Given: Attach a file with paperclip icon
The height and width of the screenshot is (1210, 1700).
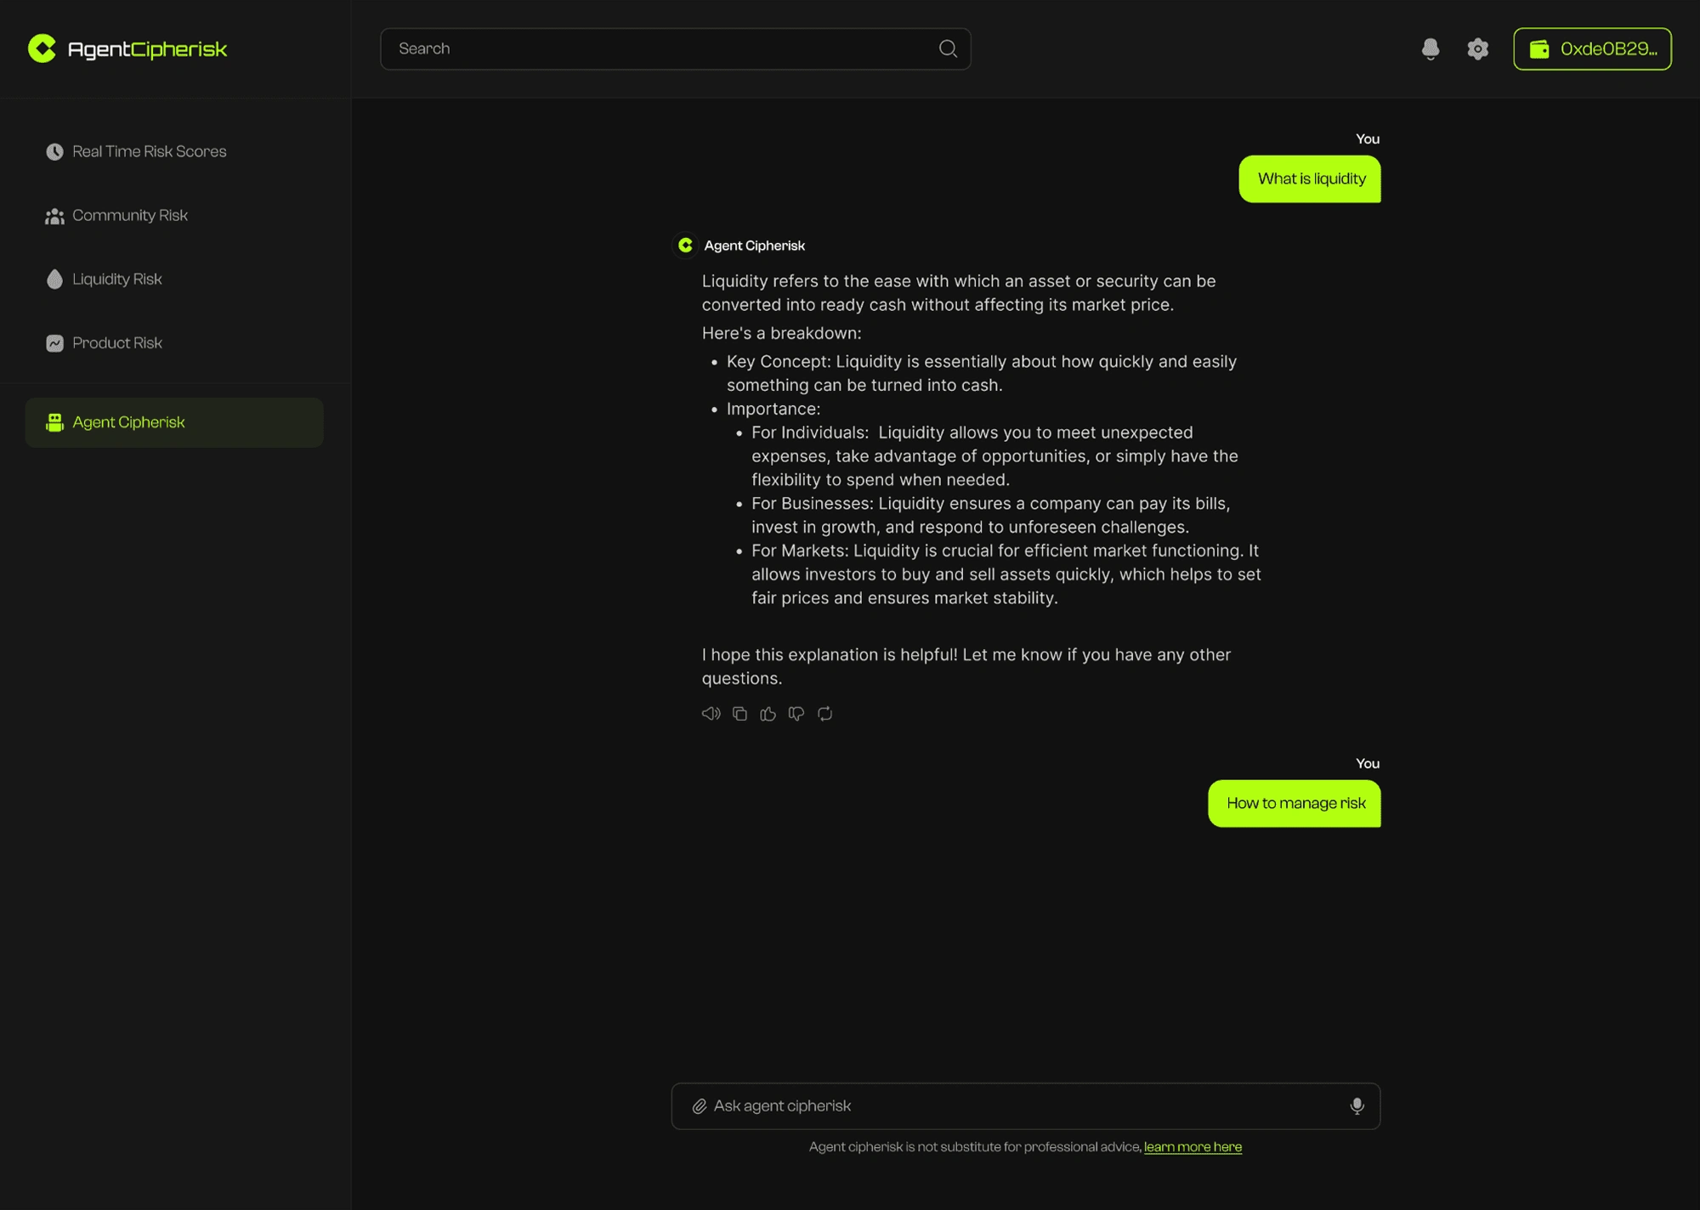Looking at the screenshot, I should point(699,1105).
